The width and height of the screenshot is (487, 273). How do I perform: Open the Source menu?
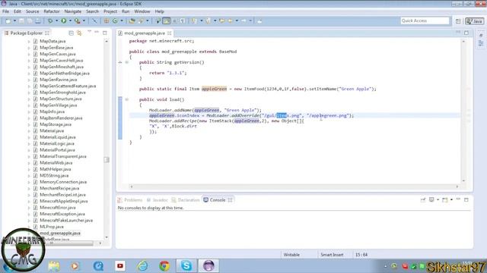pyautogui.click(x=32, y=11)
